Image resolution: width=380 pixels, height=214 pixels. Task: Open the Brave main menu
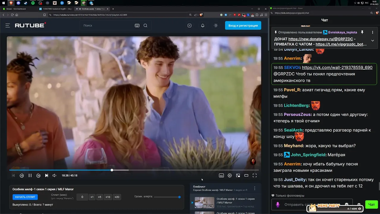(x=265, y=15)
